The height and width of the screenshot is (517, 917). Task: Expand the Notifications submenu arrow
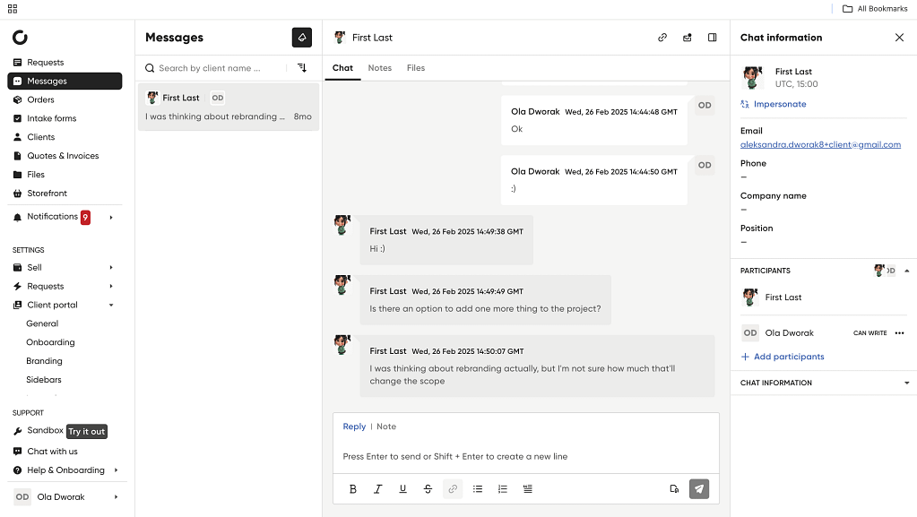[x=111, y=218]
